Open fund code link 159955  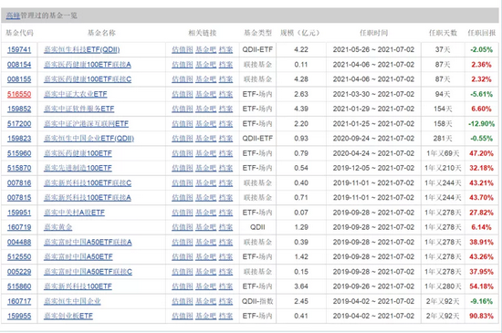(19, 316)
